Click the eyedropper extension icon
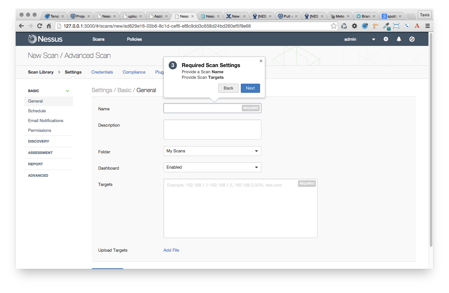Screen dimensions: 449x293 coord(386,26)
